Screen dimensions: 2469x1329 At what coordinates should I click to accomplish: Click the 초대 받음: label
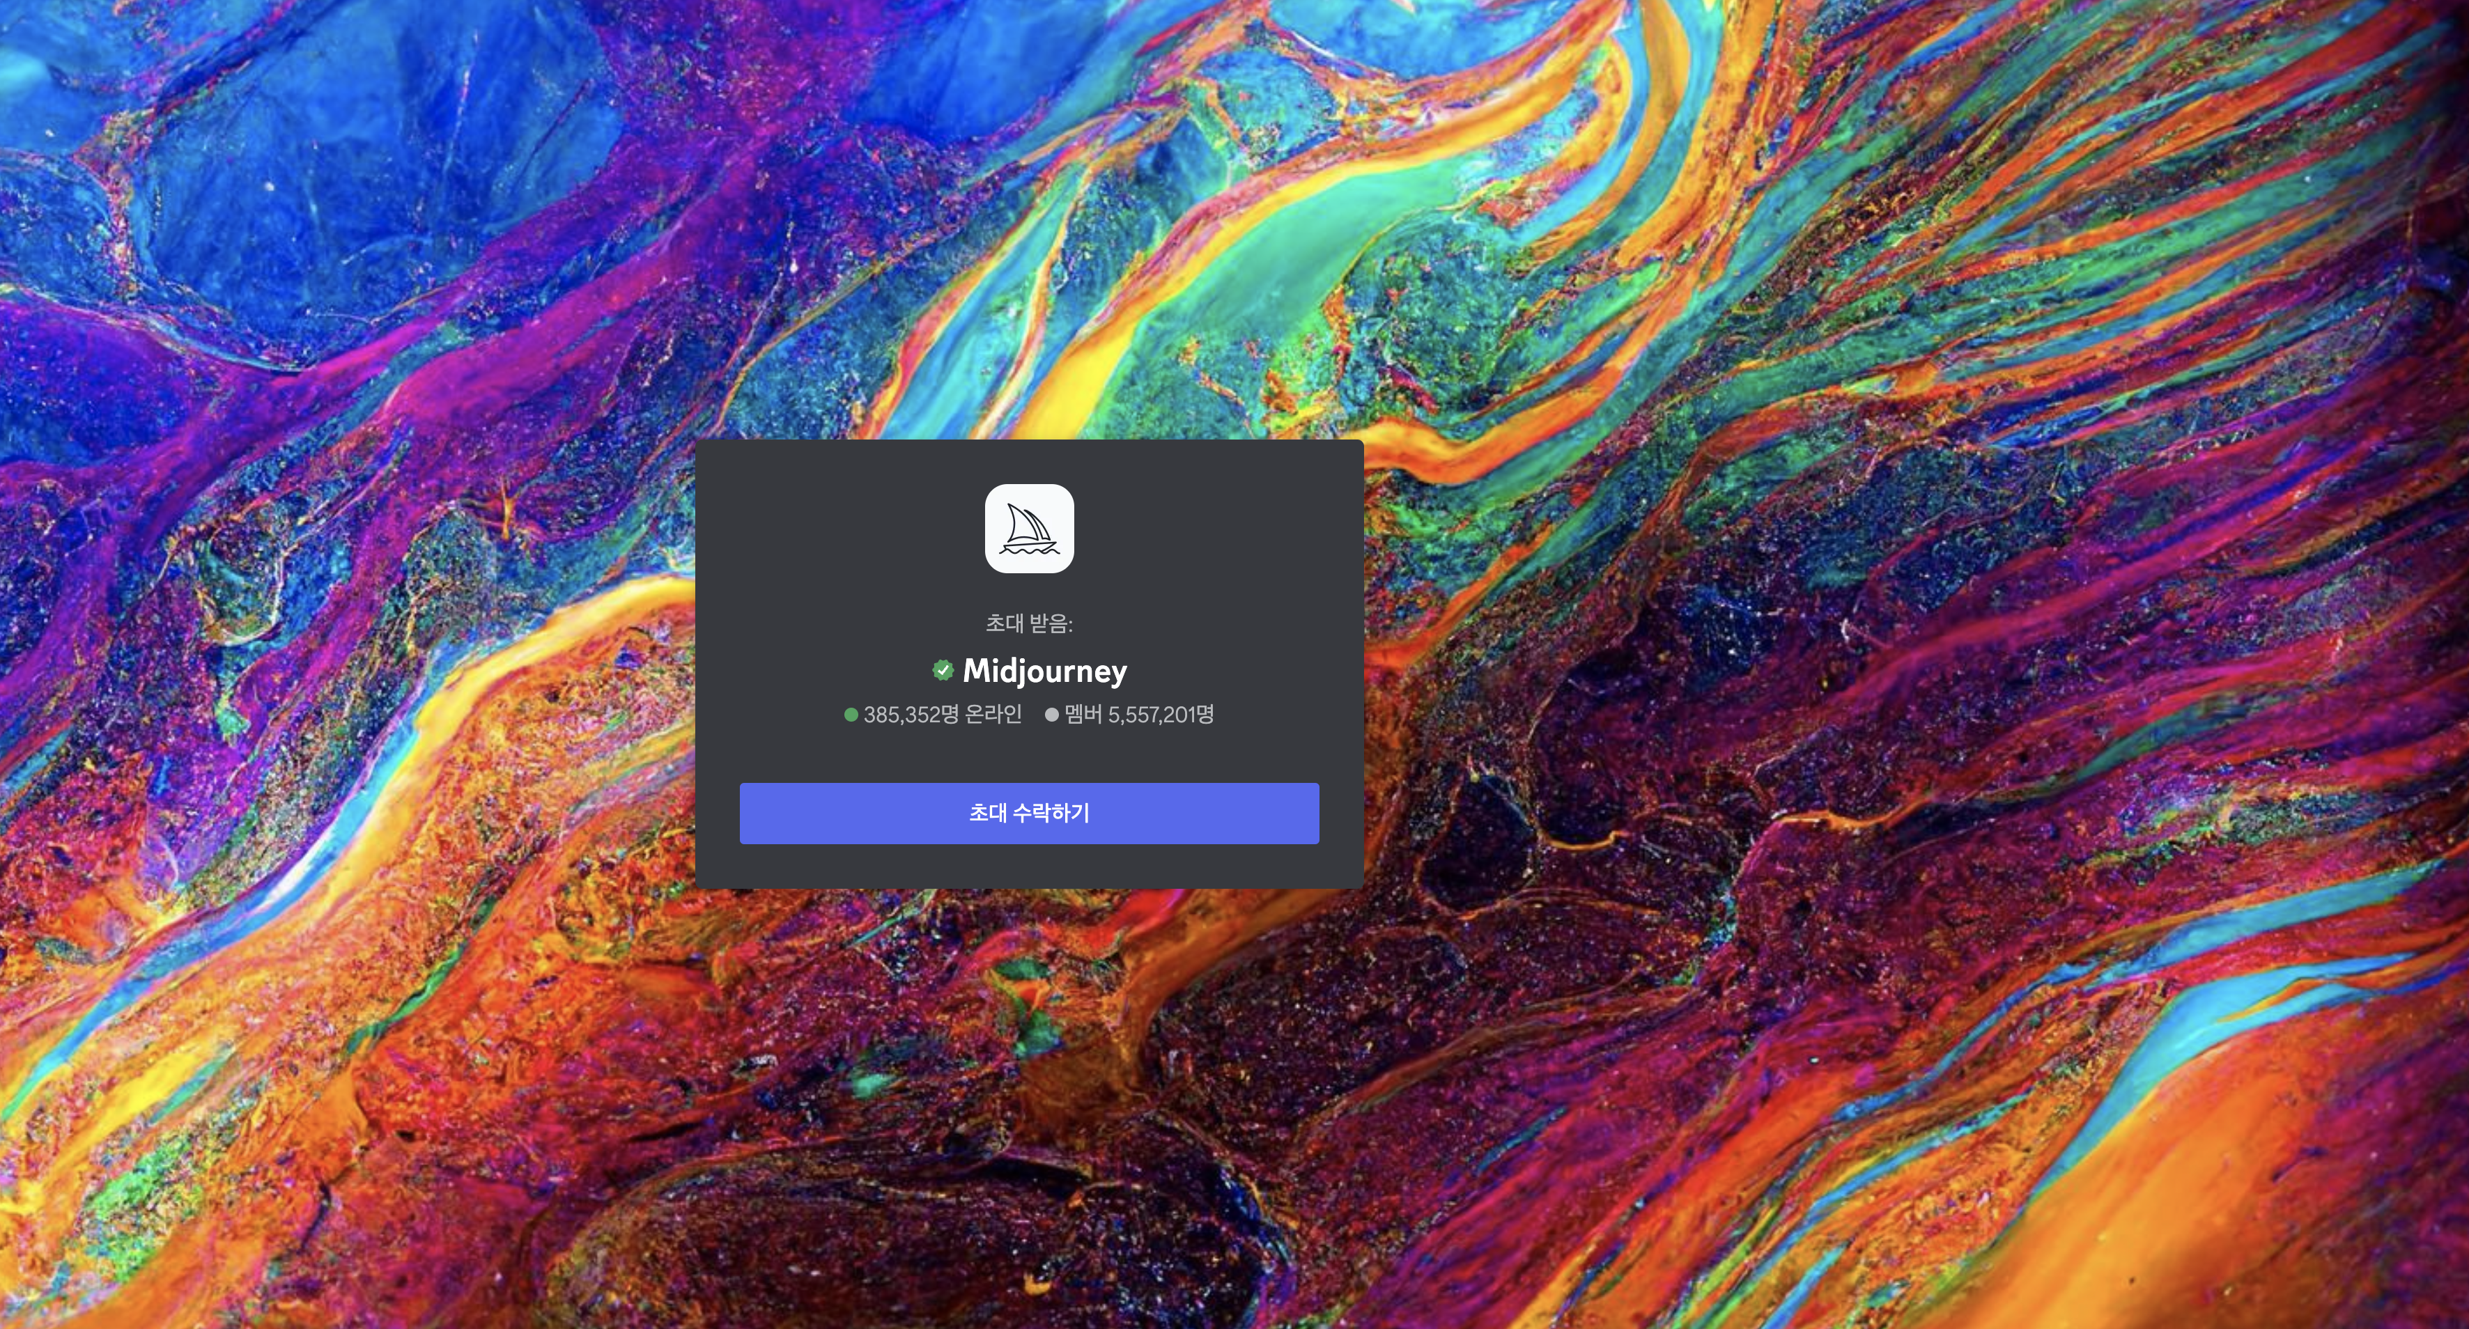coord(1028,624)
